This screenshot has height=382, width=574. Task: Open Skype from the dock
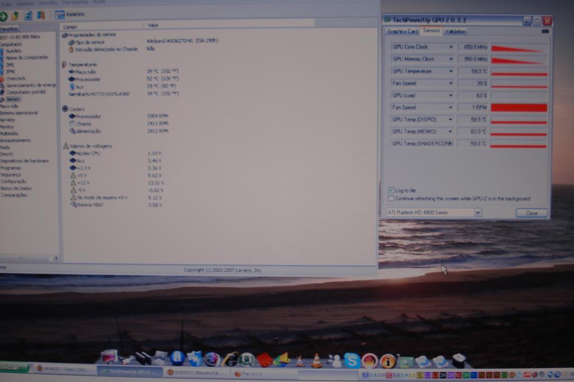[x=351, y=361]
